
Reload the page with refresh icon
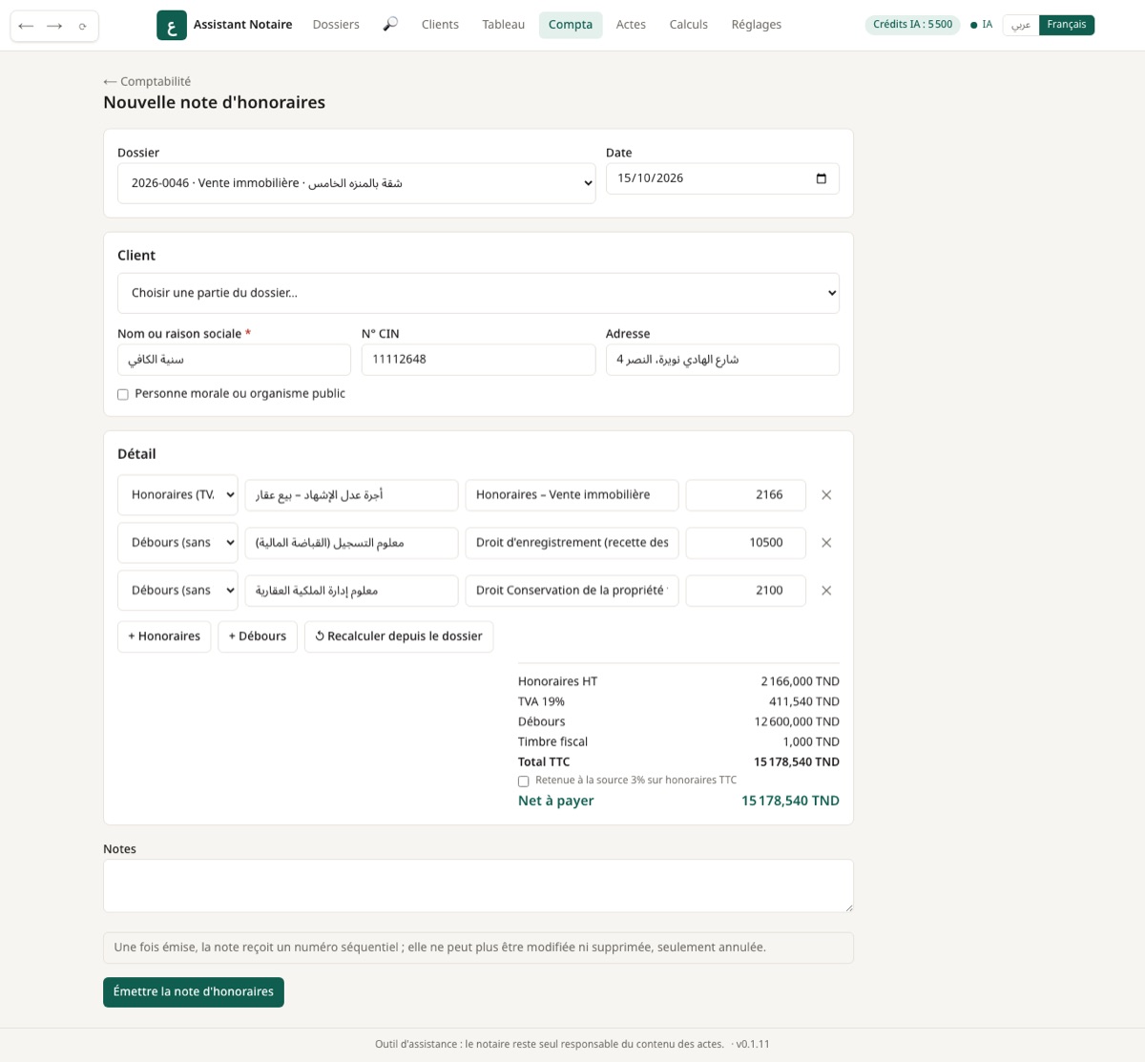click(83, 26)
